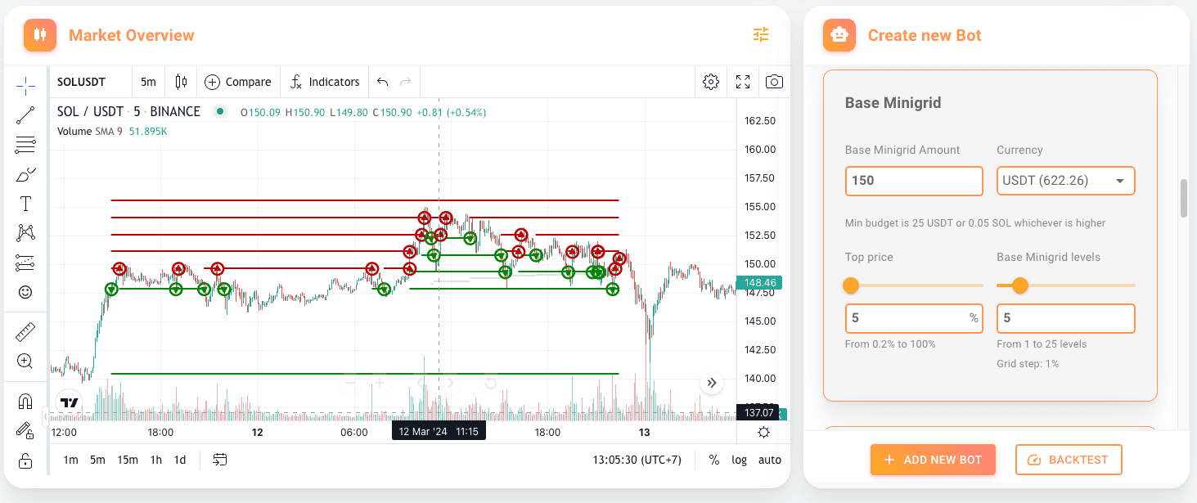Open the Currency USDT dropdown
This screenshot has height=503, width=1197.
1065,181
